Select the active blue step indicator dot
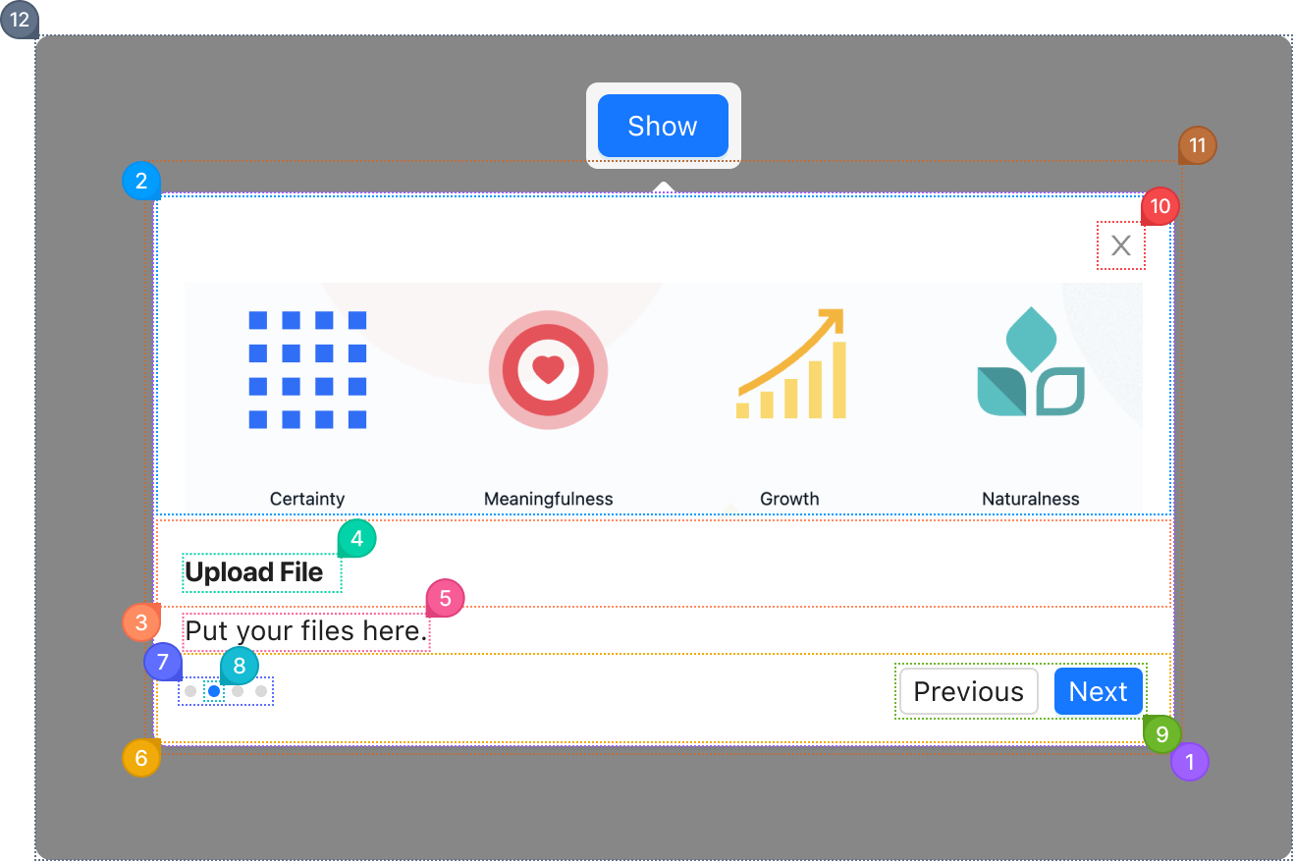 (214, 691)
